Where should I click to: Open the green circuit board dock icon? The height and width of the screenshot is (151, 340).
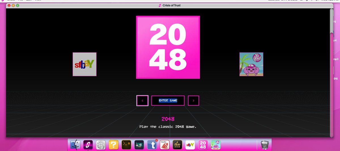click(x=139, y=145)
